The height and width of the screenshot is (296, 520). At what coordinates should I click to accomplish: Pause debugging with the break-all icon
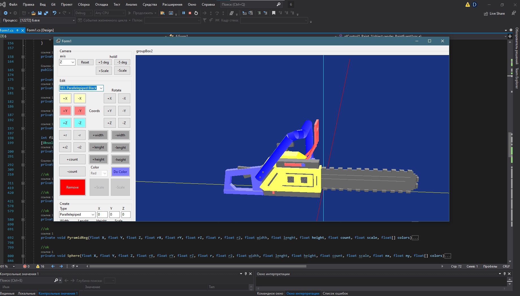point(184,13)
